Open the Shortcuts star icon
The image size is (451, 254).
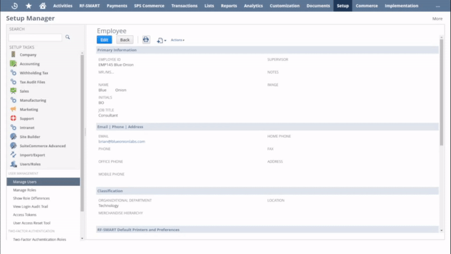coord(29,6)
